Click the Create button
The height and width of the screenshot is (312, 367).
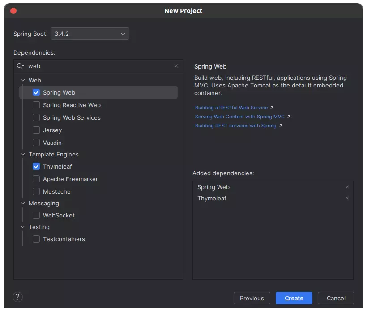tap(294, 298)
